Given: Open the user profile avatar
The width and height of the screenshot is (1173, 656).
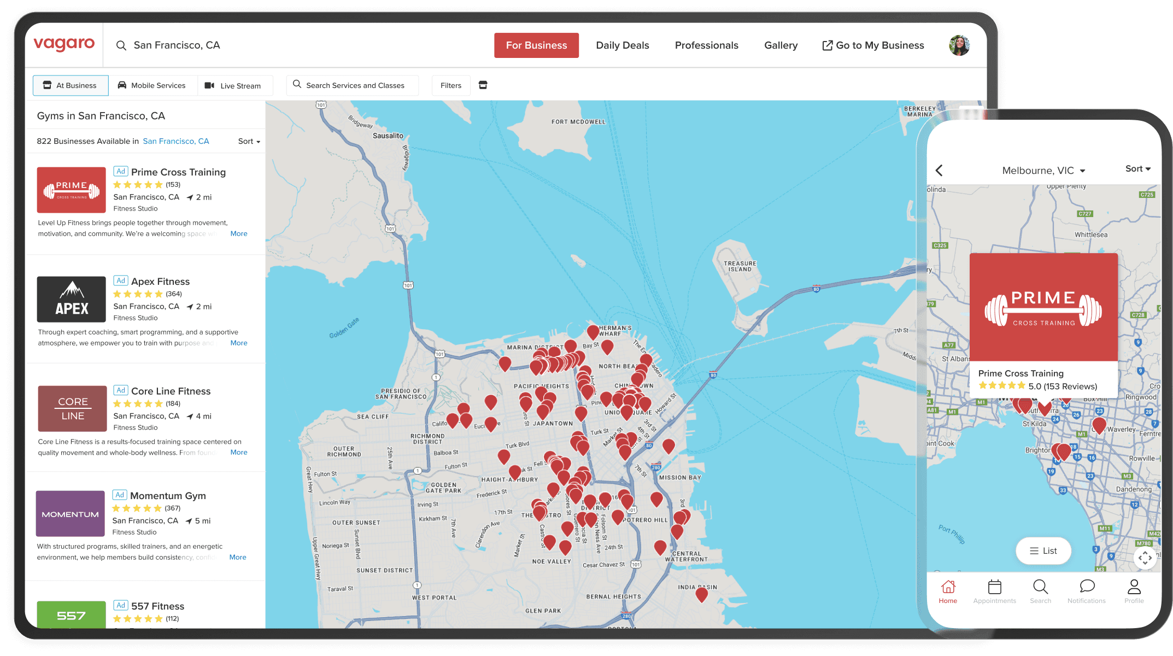Looking at the screenshot, I should point(959,45).
